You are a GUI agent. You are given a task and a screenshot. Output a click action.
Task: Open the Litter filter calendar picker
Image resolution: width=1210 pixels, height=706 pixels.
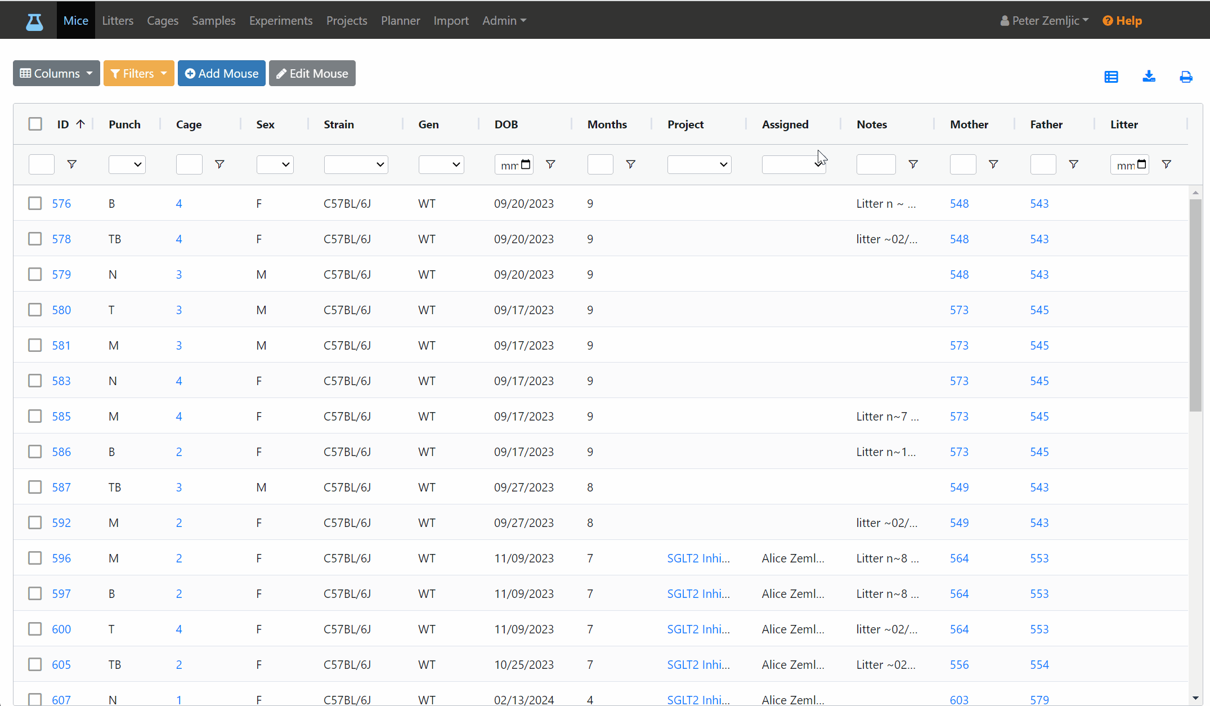[x=1141, y=164]
